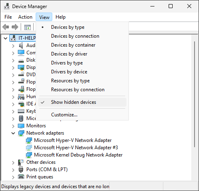199x191 pixels.
Task: Collapse the IT-HELP root node
Action: [5, 38]
